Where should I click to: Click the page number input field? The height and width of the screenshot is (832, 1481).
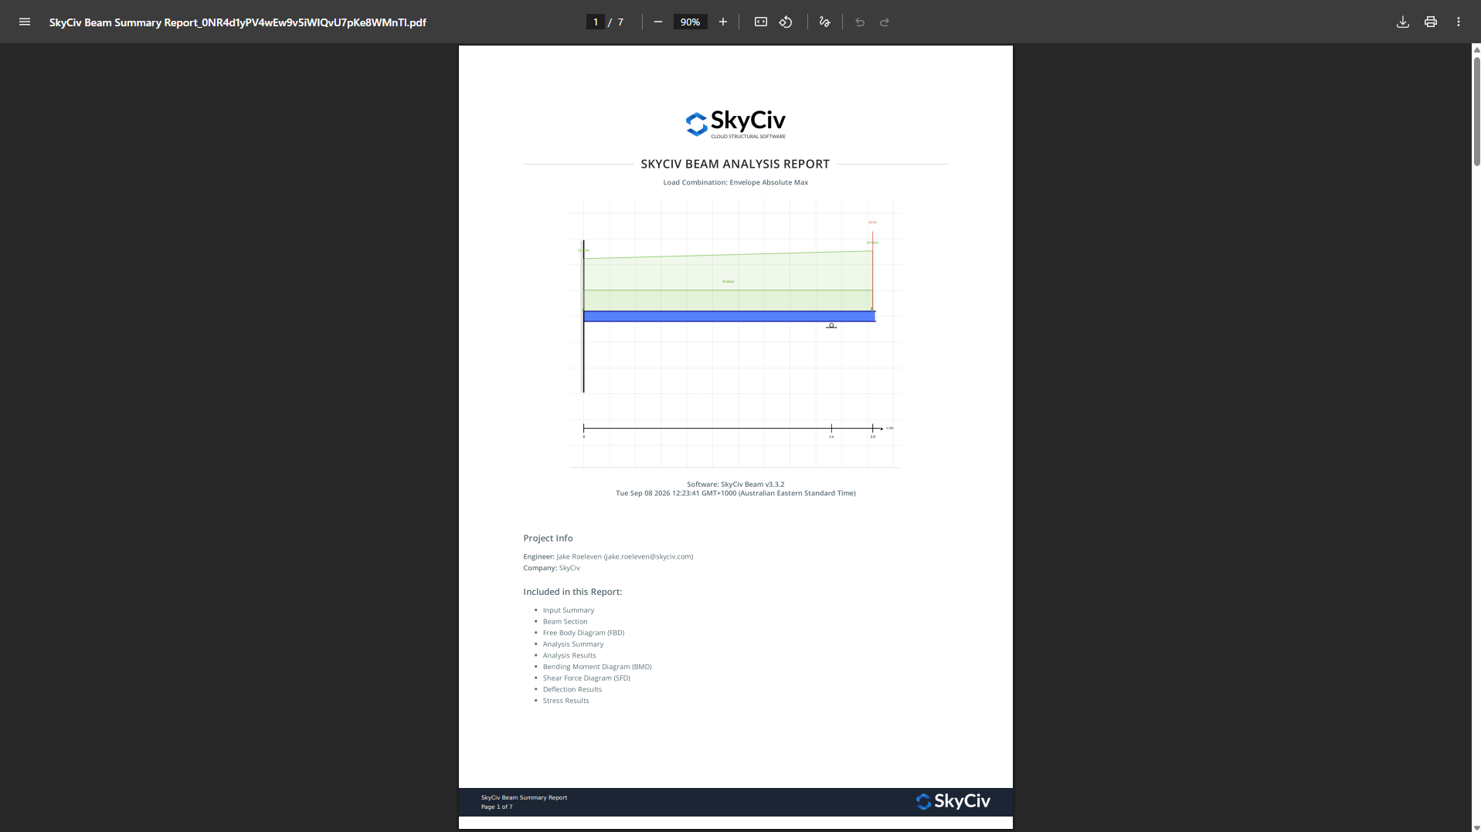tap(596, 22)
